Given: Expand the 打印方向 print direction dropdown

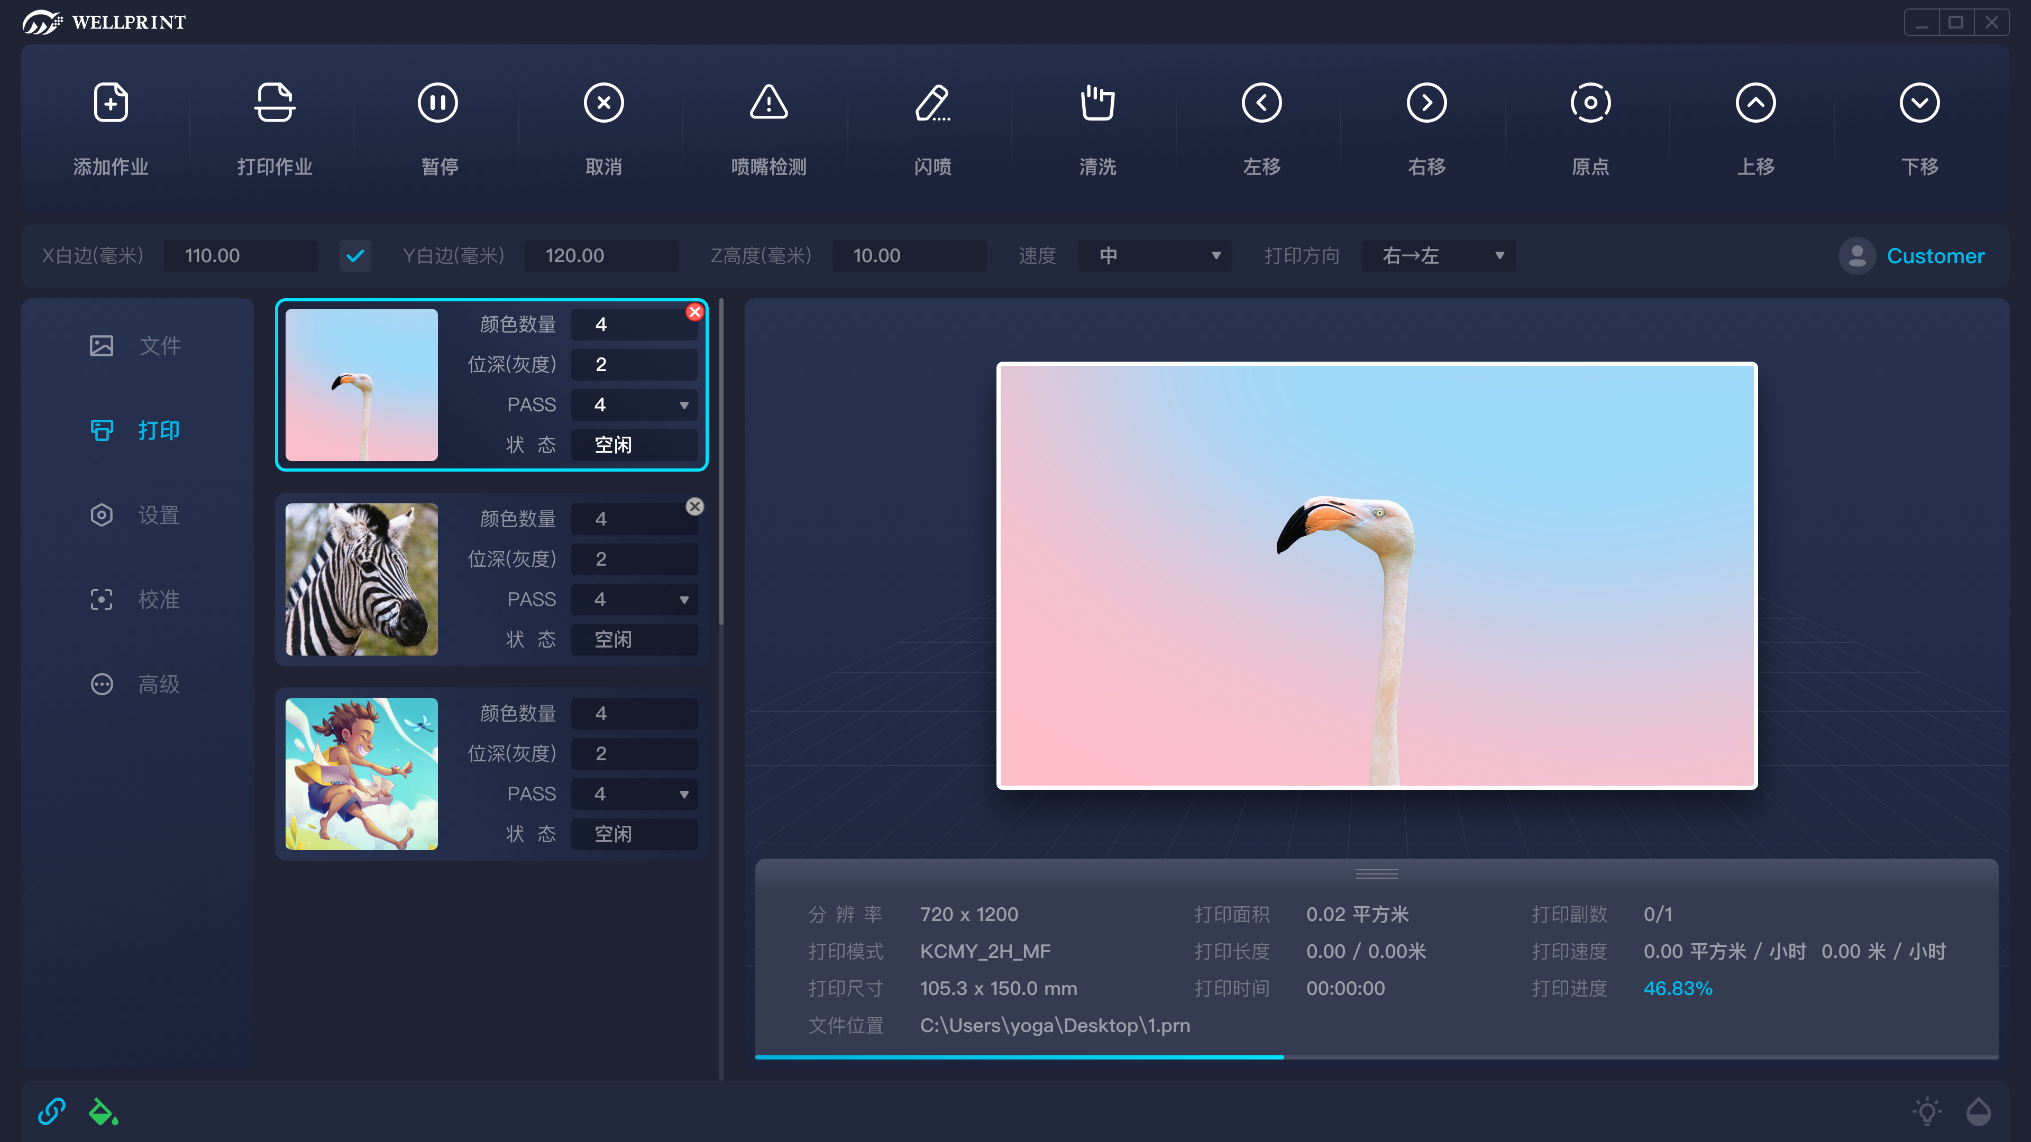Looking at the screenshot, I should tap(1438, 255).
